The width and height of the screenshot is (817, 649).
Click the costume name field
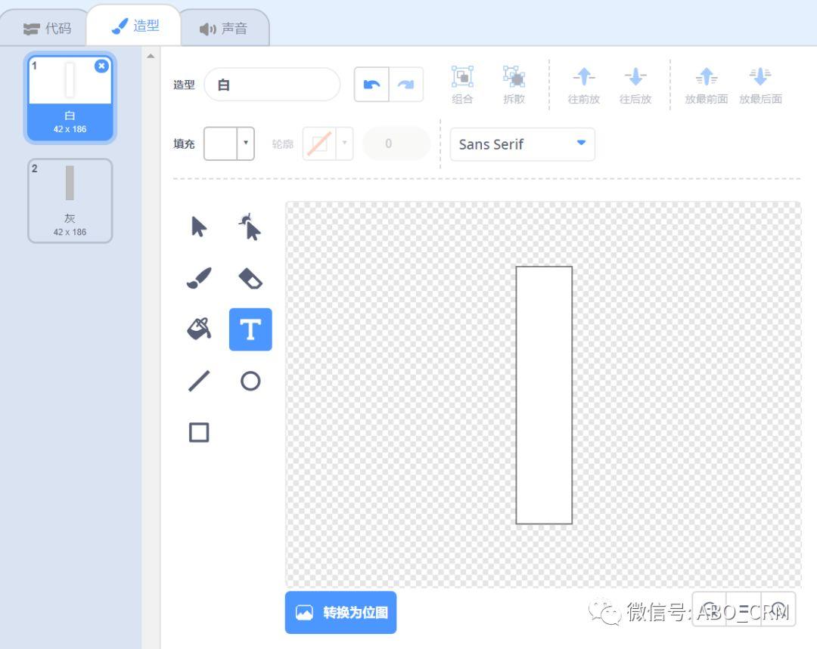tap(272, 85)
